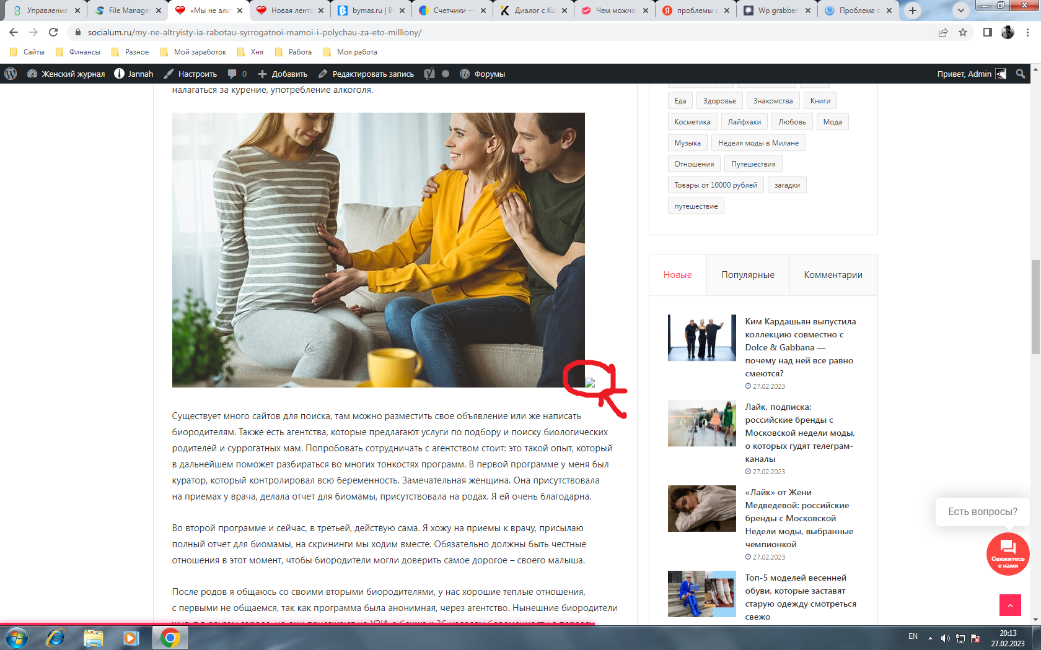Open the red chat widget button

[1008, 553]
